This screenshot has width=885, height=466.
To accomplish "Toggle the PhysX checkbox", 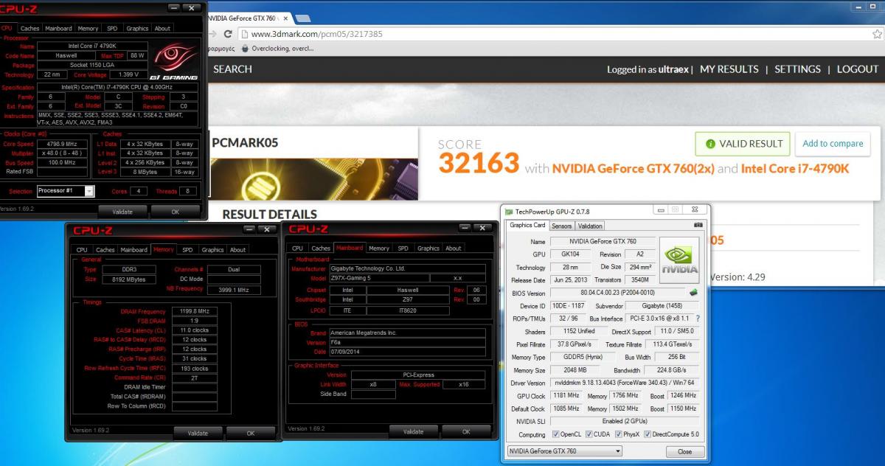I will click(618, 434).
